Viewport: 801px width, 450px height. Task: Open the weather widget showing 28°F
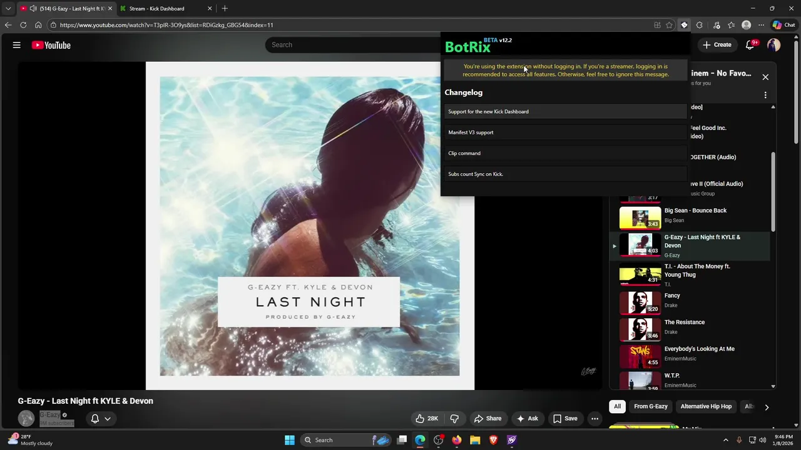(30, 440)
